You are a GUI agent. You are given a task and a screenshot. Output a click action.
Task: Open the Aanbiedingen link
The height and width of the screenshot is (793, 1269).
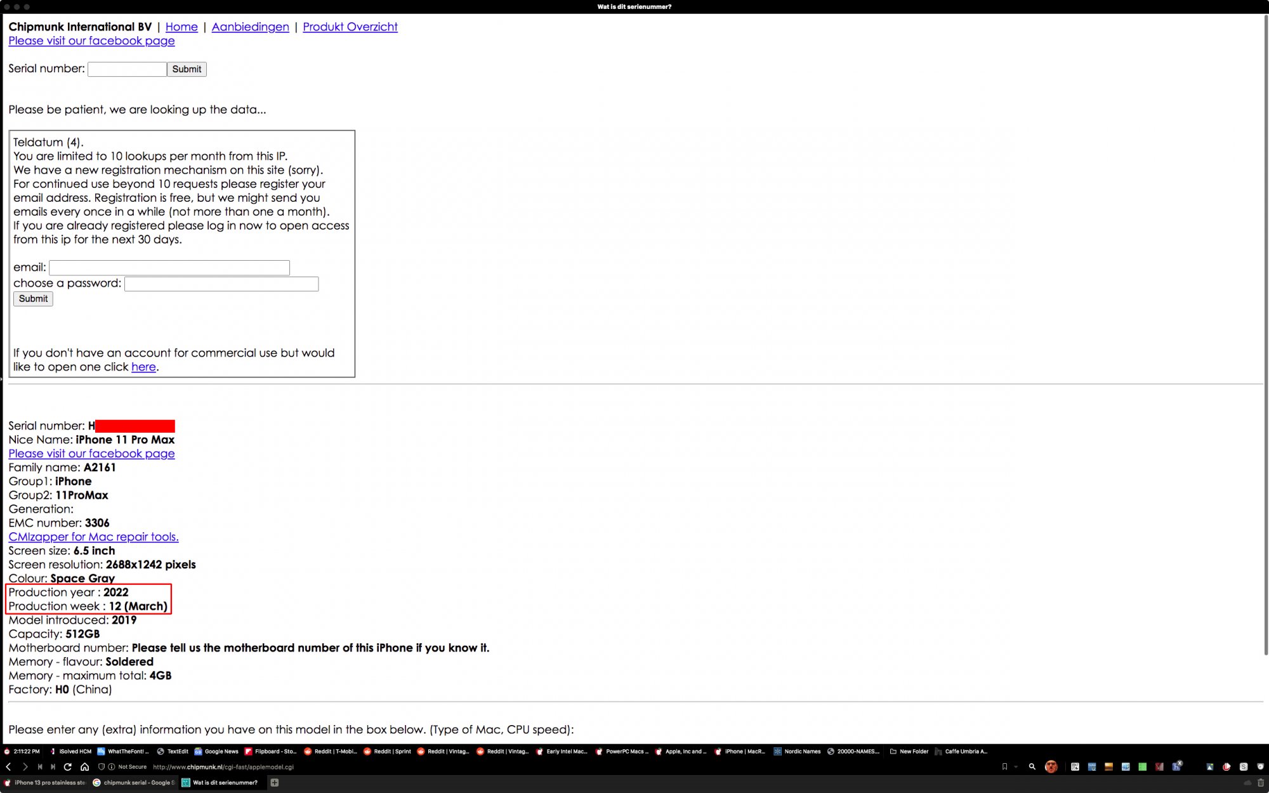coord(250,27)
